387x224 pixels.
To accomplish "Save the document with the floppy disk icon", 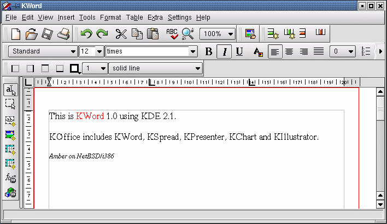I will (x=47, y=34).
